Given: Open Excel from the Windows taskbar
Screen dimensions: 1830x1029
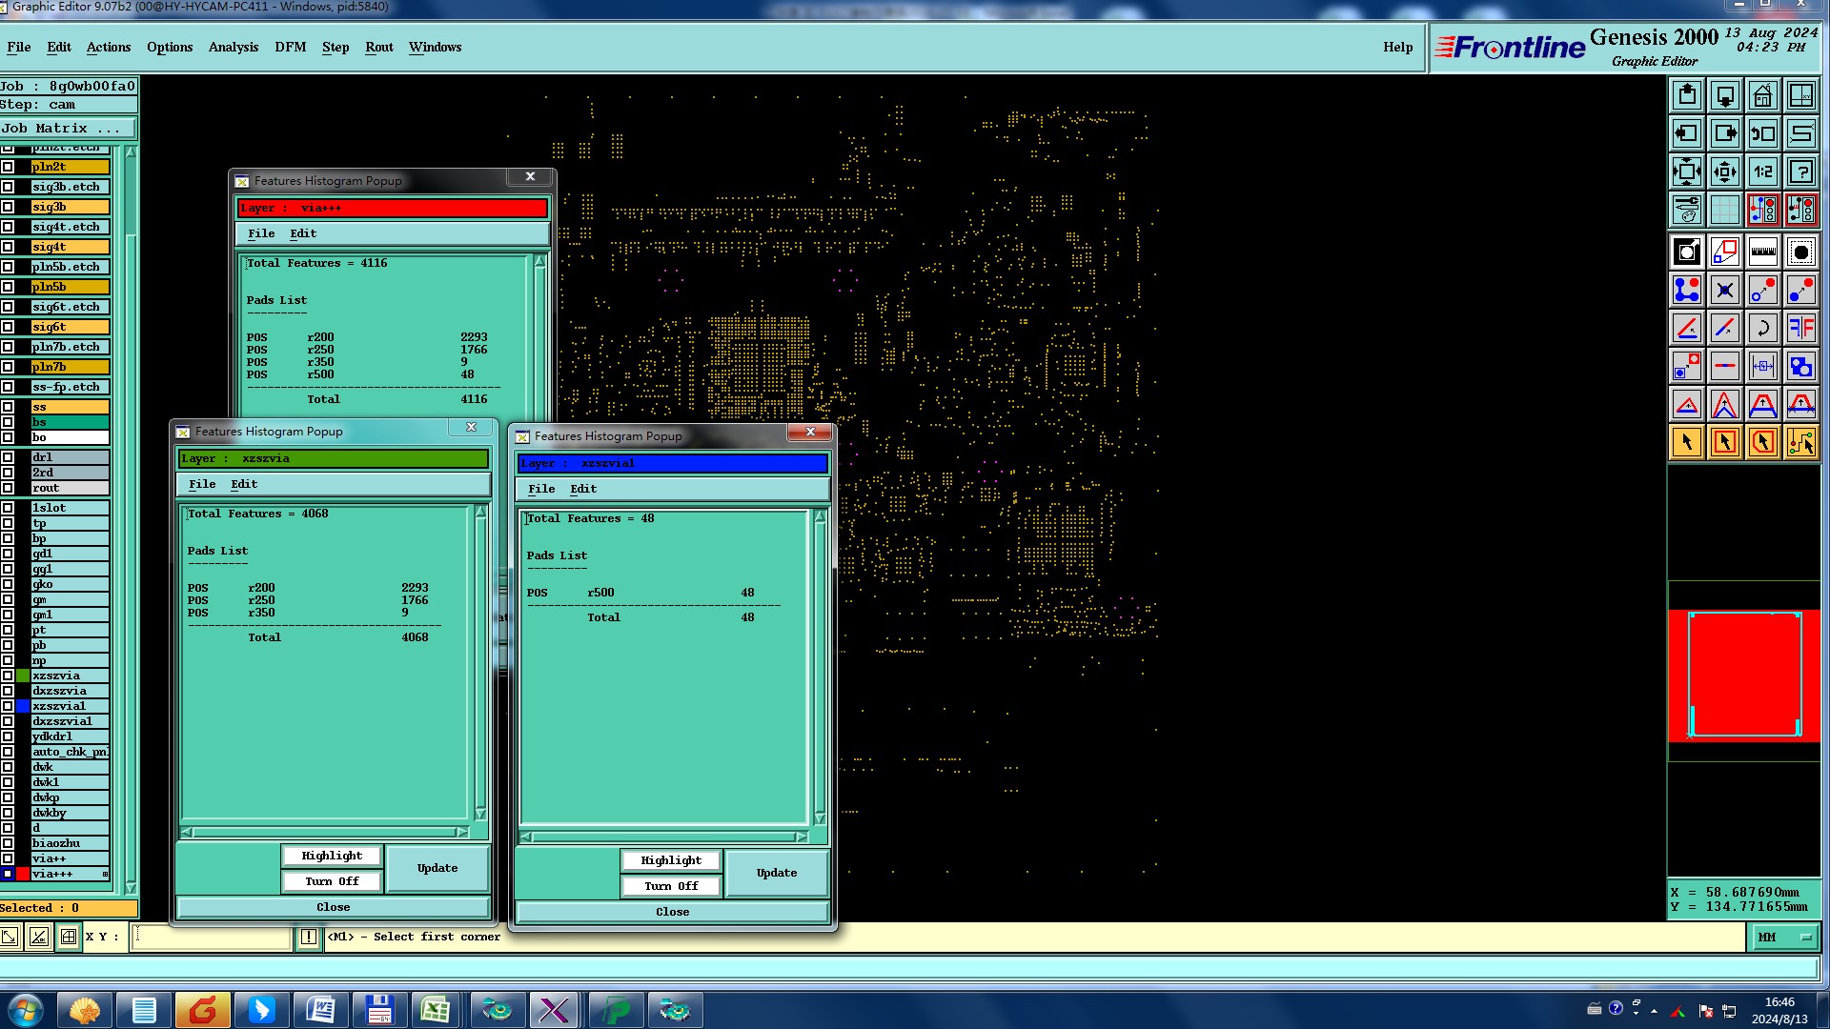Looking at the screenshot, I should 436,1010.
